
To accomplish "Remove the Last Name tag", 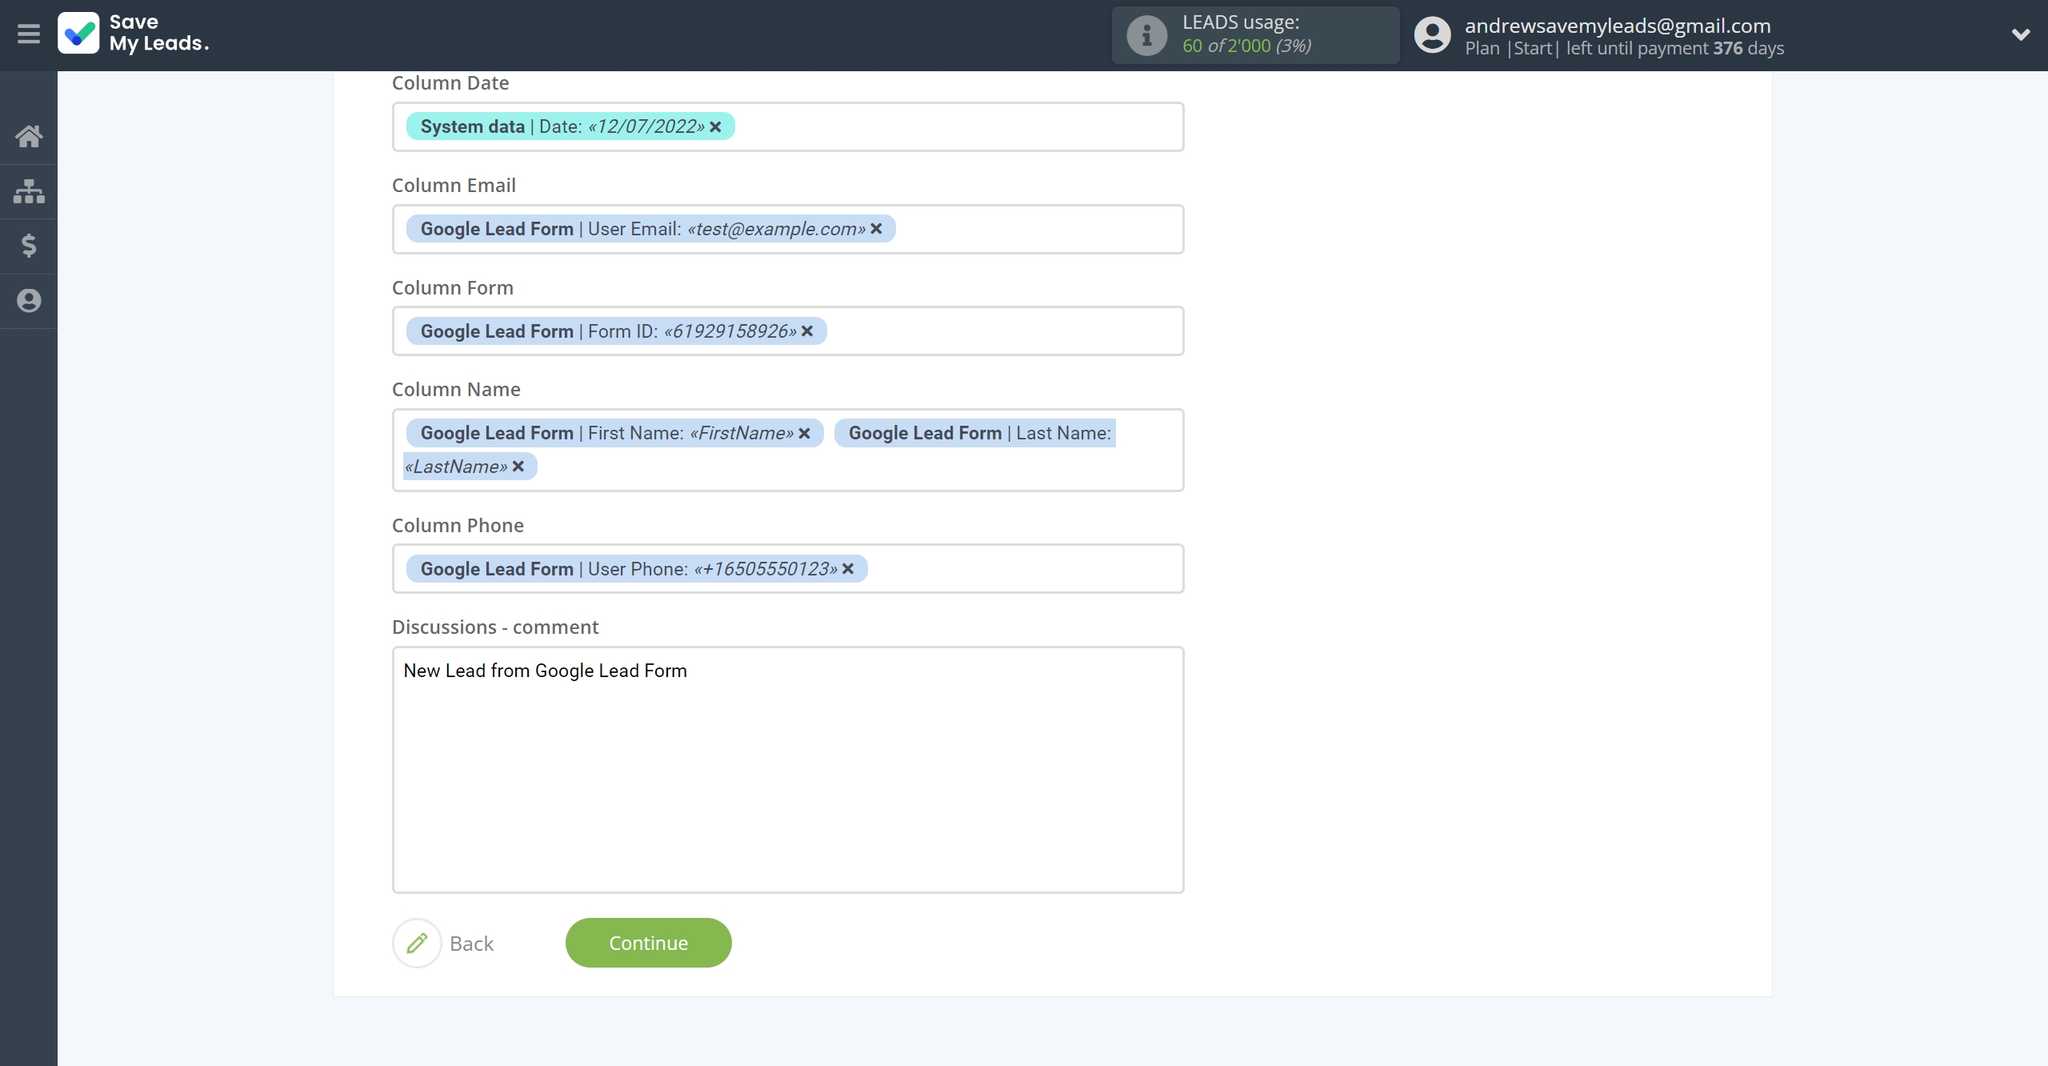I will click(518, 467).
